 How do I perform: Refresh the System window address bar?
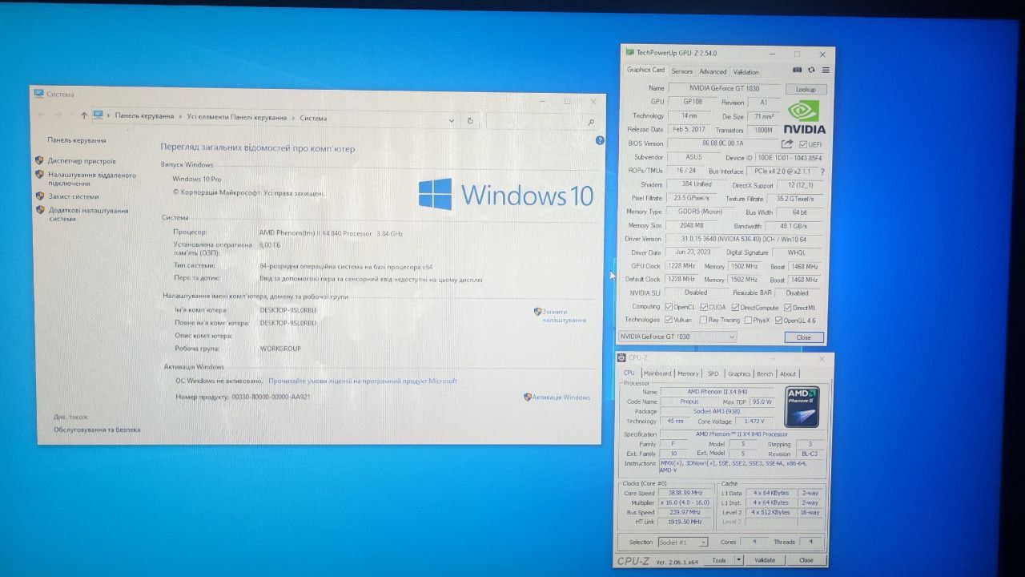tap(470, 121)
